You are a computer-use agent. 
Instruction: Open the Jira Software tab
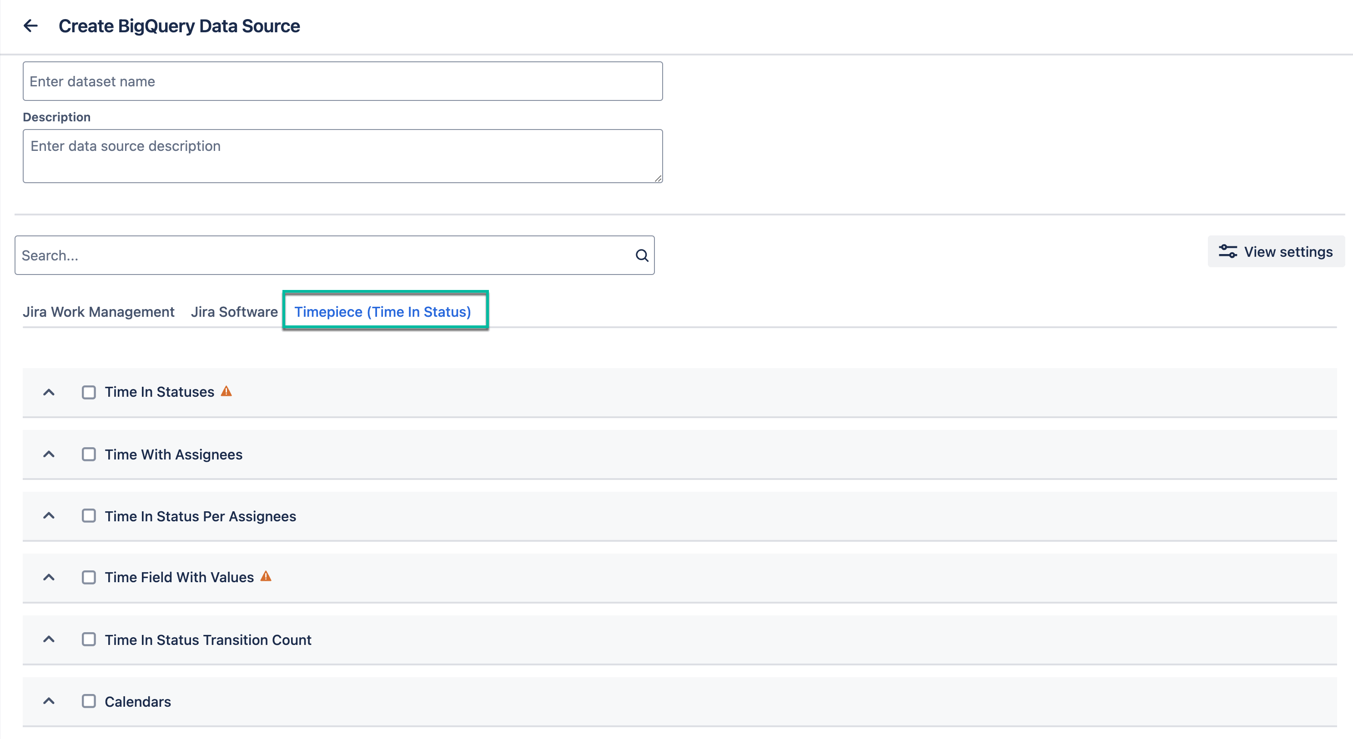234,311
